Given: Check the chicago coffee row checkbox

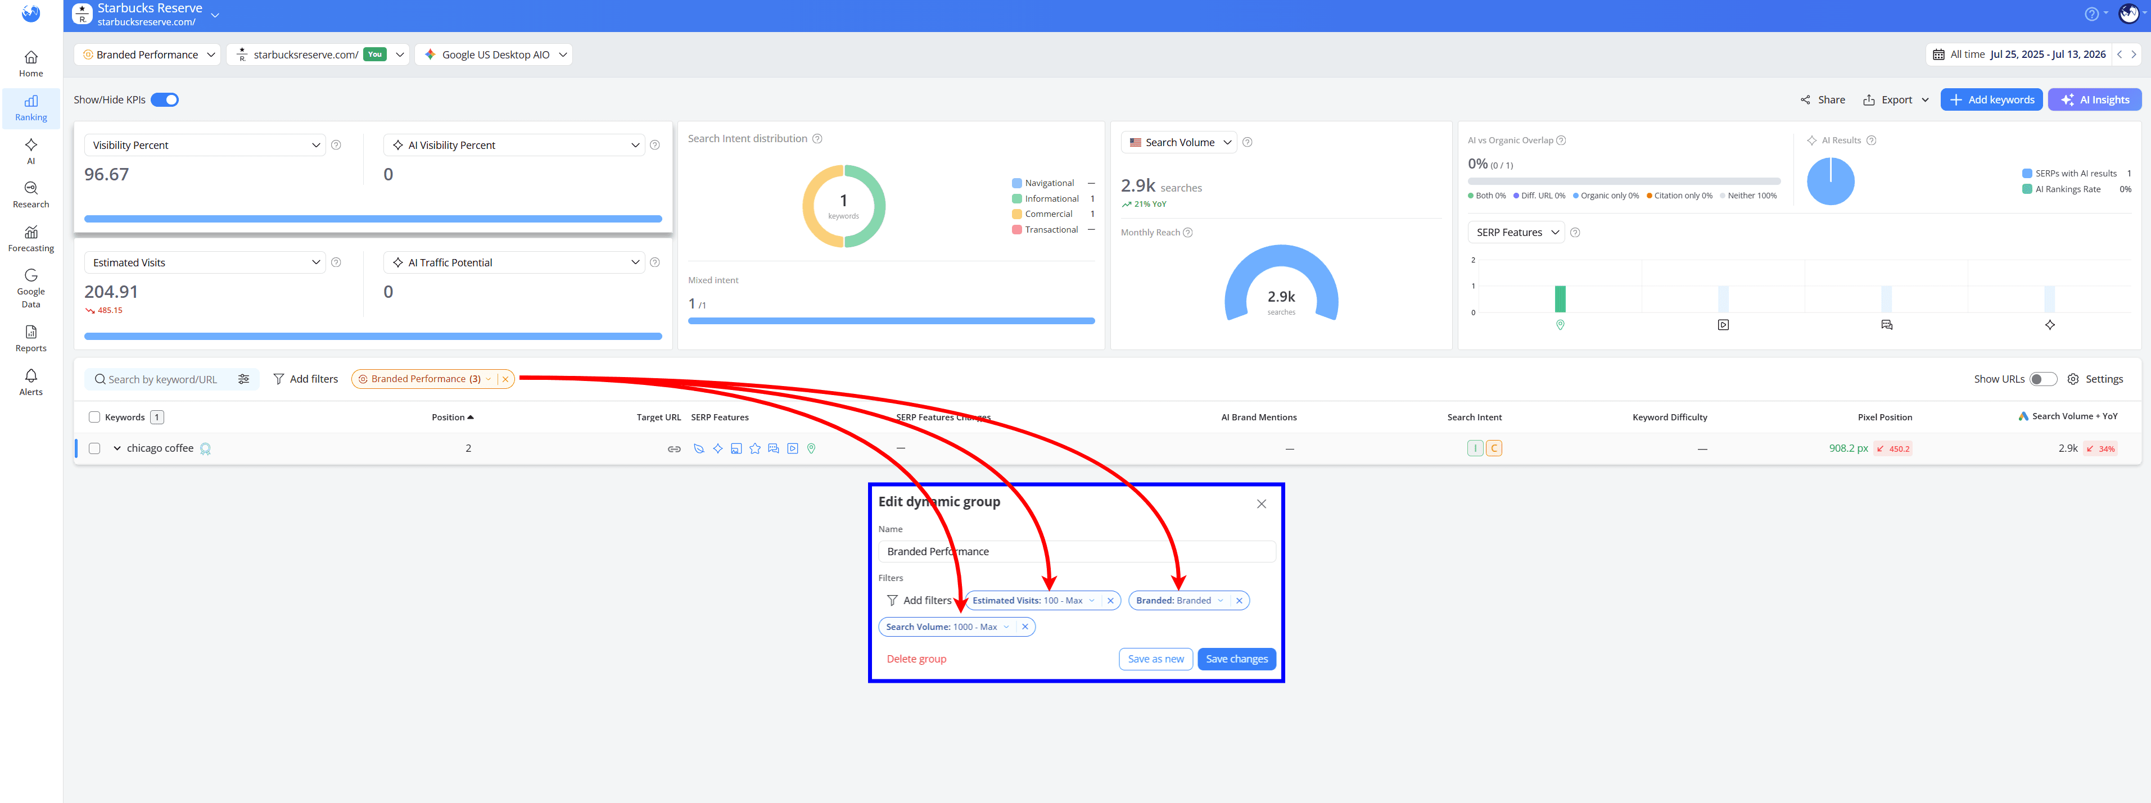Looking at the screenshot, I should coord(94,449).
